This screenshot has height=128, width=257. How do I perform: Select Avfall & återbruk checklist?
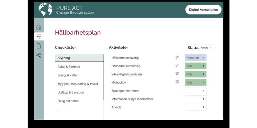(x=68, y=67)
